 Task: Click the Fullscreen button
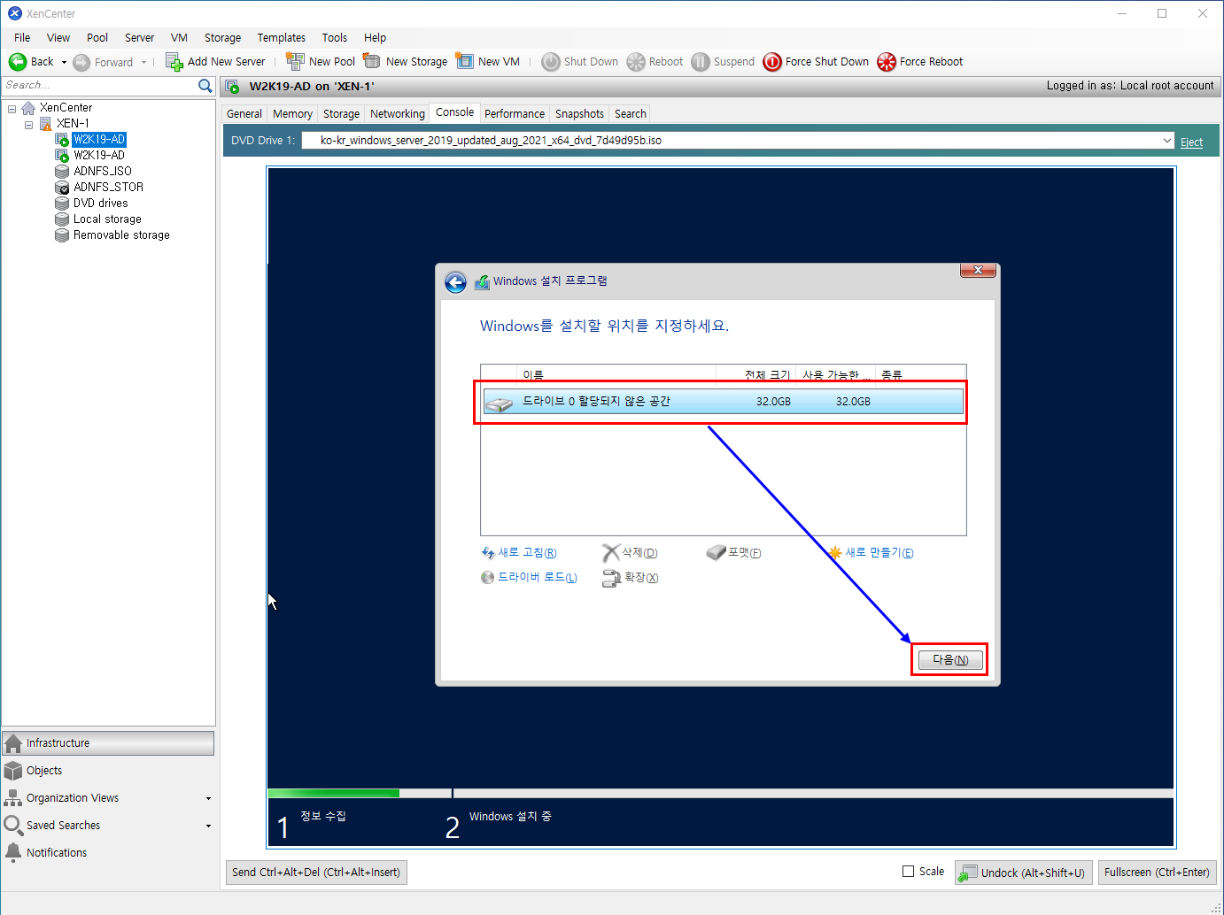point(1157,873)
